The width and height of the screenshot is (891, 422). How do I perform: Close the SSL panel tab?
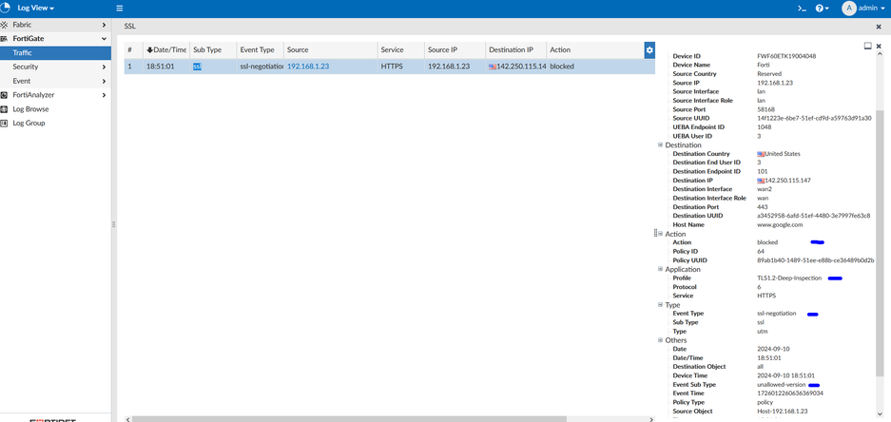point(879,27)
